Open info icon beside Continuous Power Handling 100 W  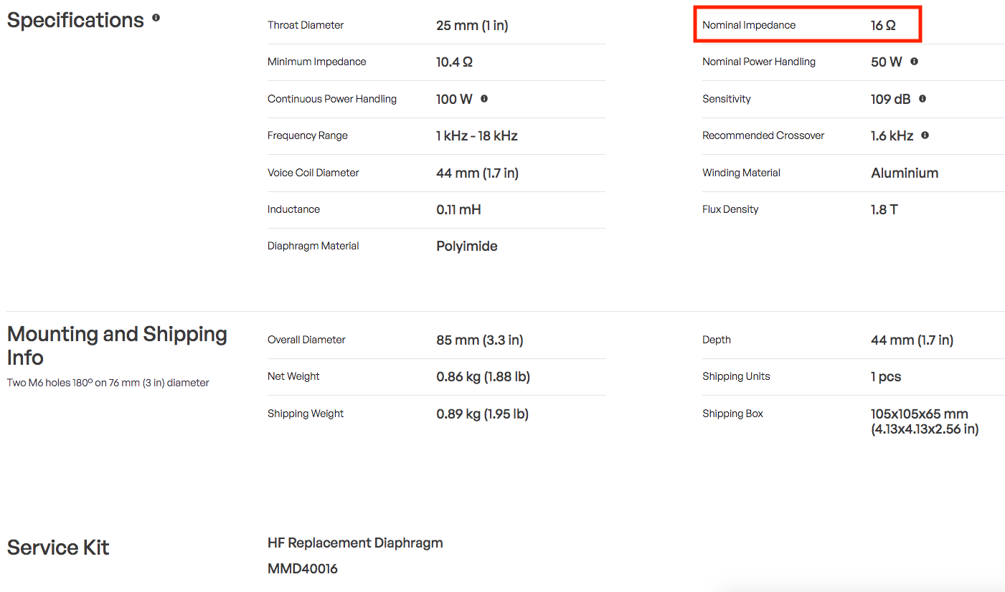[x=484, y=99]
